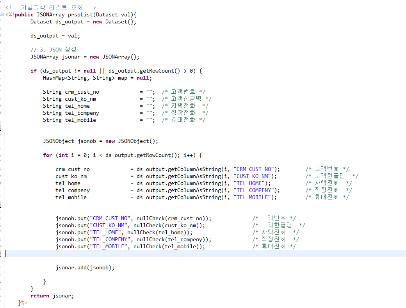Click jsonob.put("TEL_MOBILE" line

[x=130, y=246]
